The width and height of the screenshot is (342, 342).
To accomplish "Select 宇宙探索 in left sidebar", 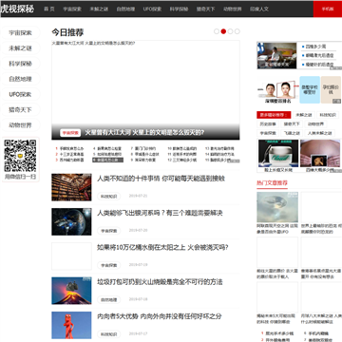I will (x=21, y=32).
